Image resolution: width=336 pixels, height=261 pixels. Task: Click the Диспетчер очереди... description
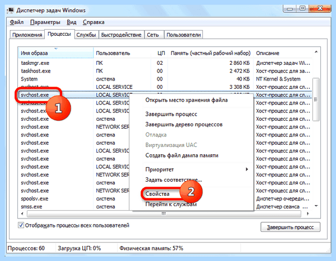[283, 198]
